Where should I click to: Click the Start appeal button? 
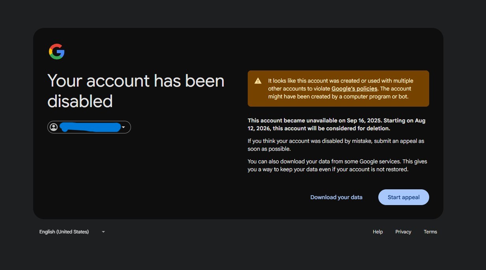click(404, 197)
